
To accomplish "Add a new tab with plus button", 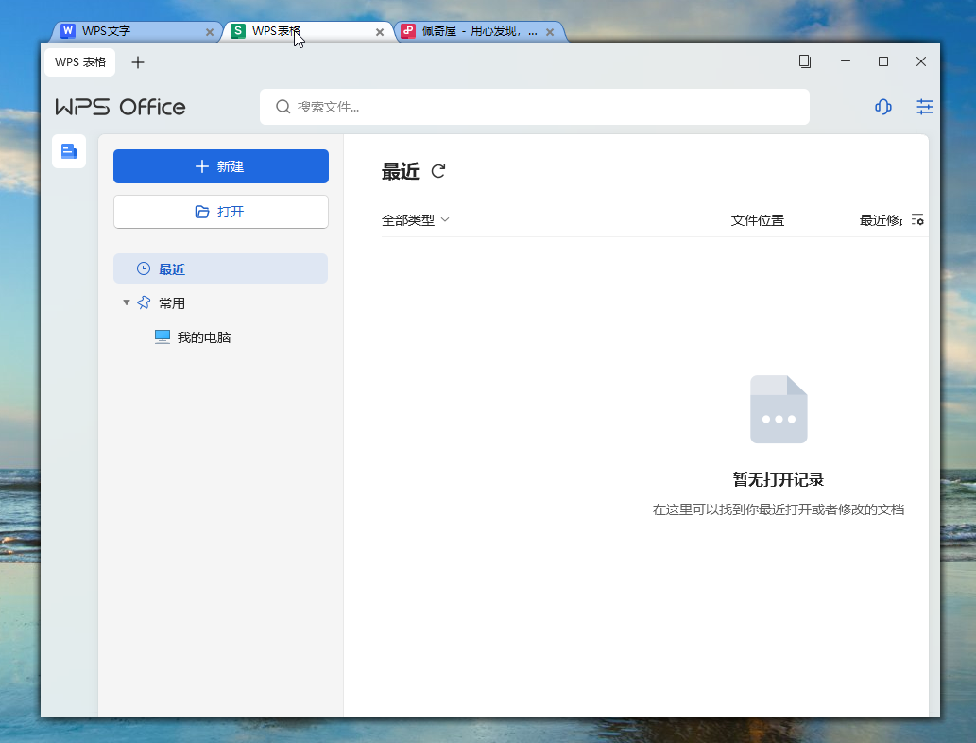I will [138, 62].
